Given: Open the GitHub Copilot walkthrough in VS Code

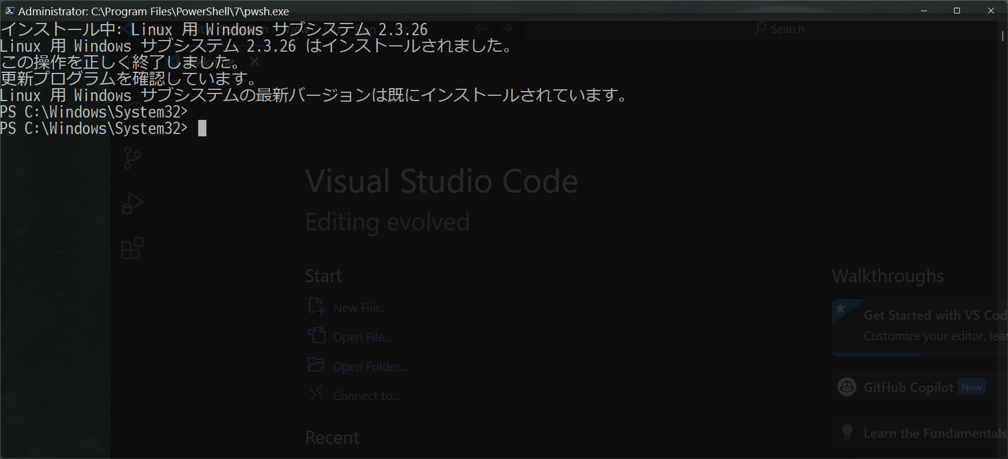Looking at the screenshot, I should [920, 387].
